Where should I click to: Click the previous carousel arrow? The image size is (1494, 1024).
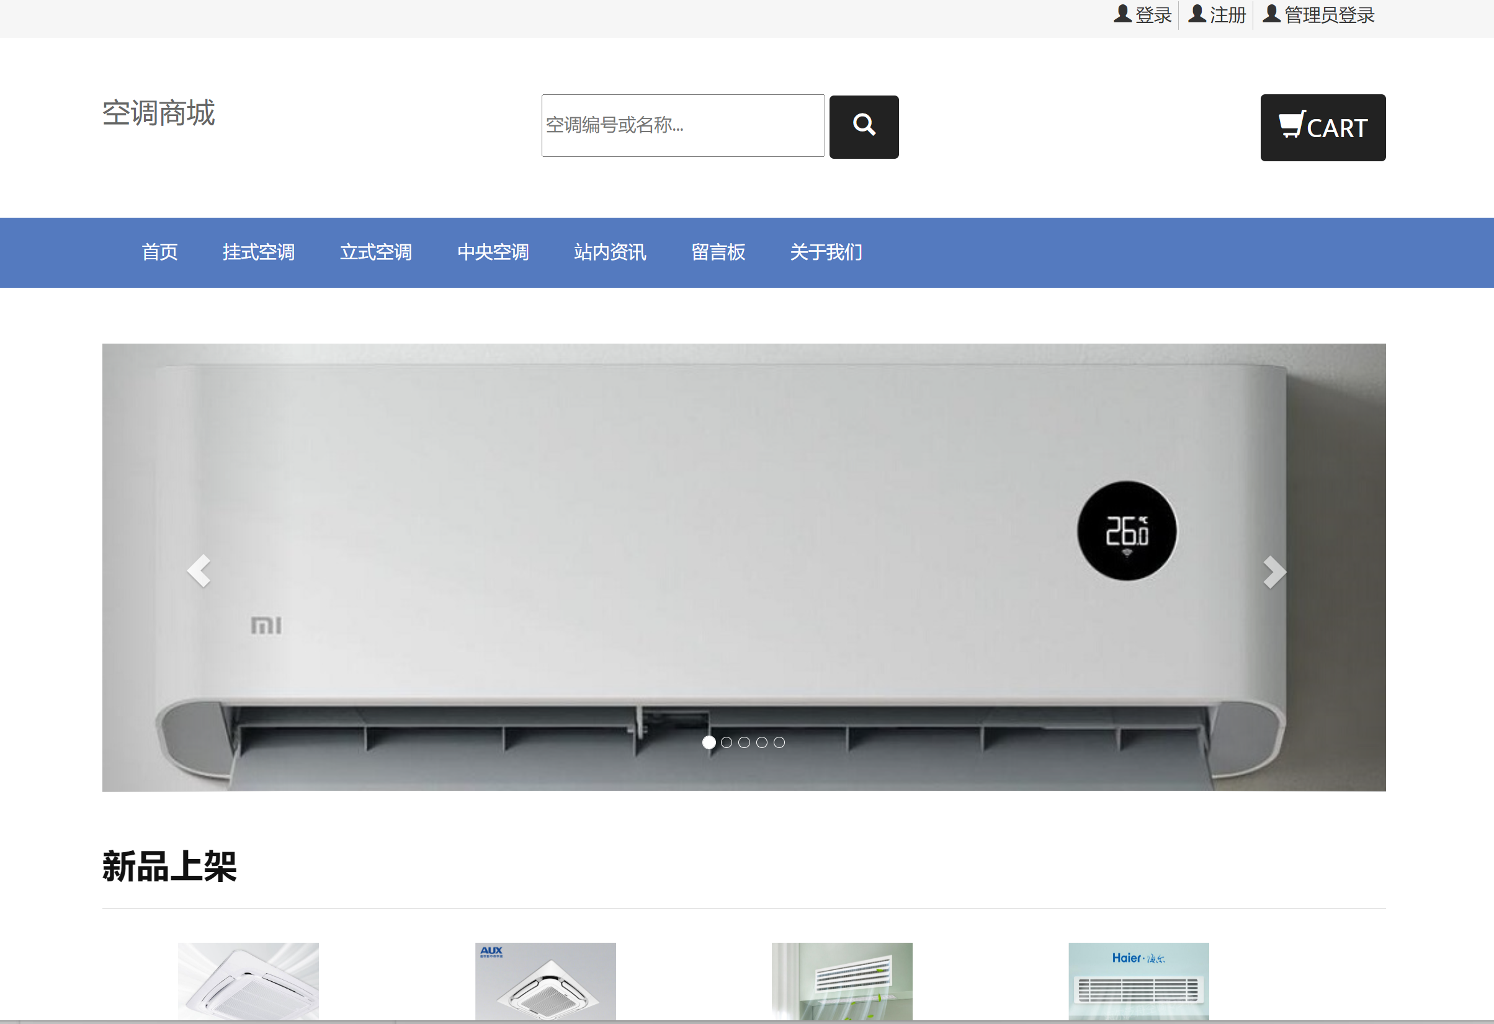pyautogui.click(x=199, y=571)
